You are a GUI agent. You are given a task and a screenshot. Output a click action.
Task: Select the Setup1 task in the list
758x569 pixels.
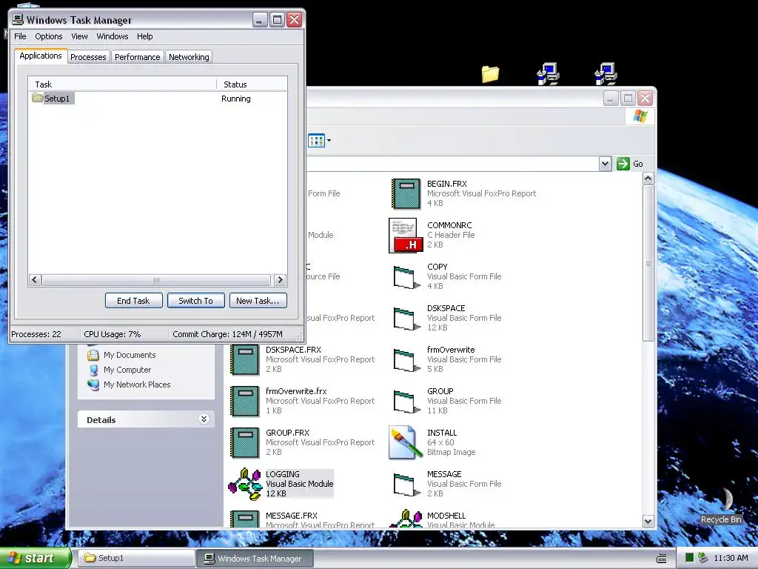pos(53,99)
